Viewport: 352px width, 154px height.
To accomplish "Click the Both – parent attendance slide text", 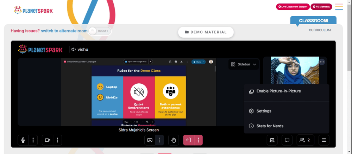I will [170, 106].
